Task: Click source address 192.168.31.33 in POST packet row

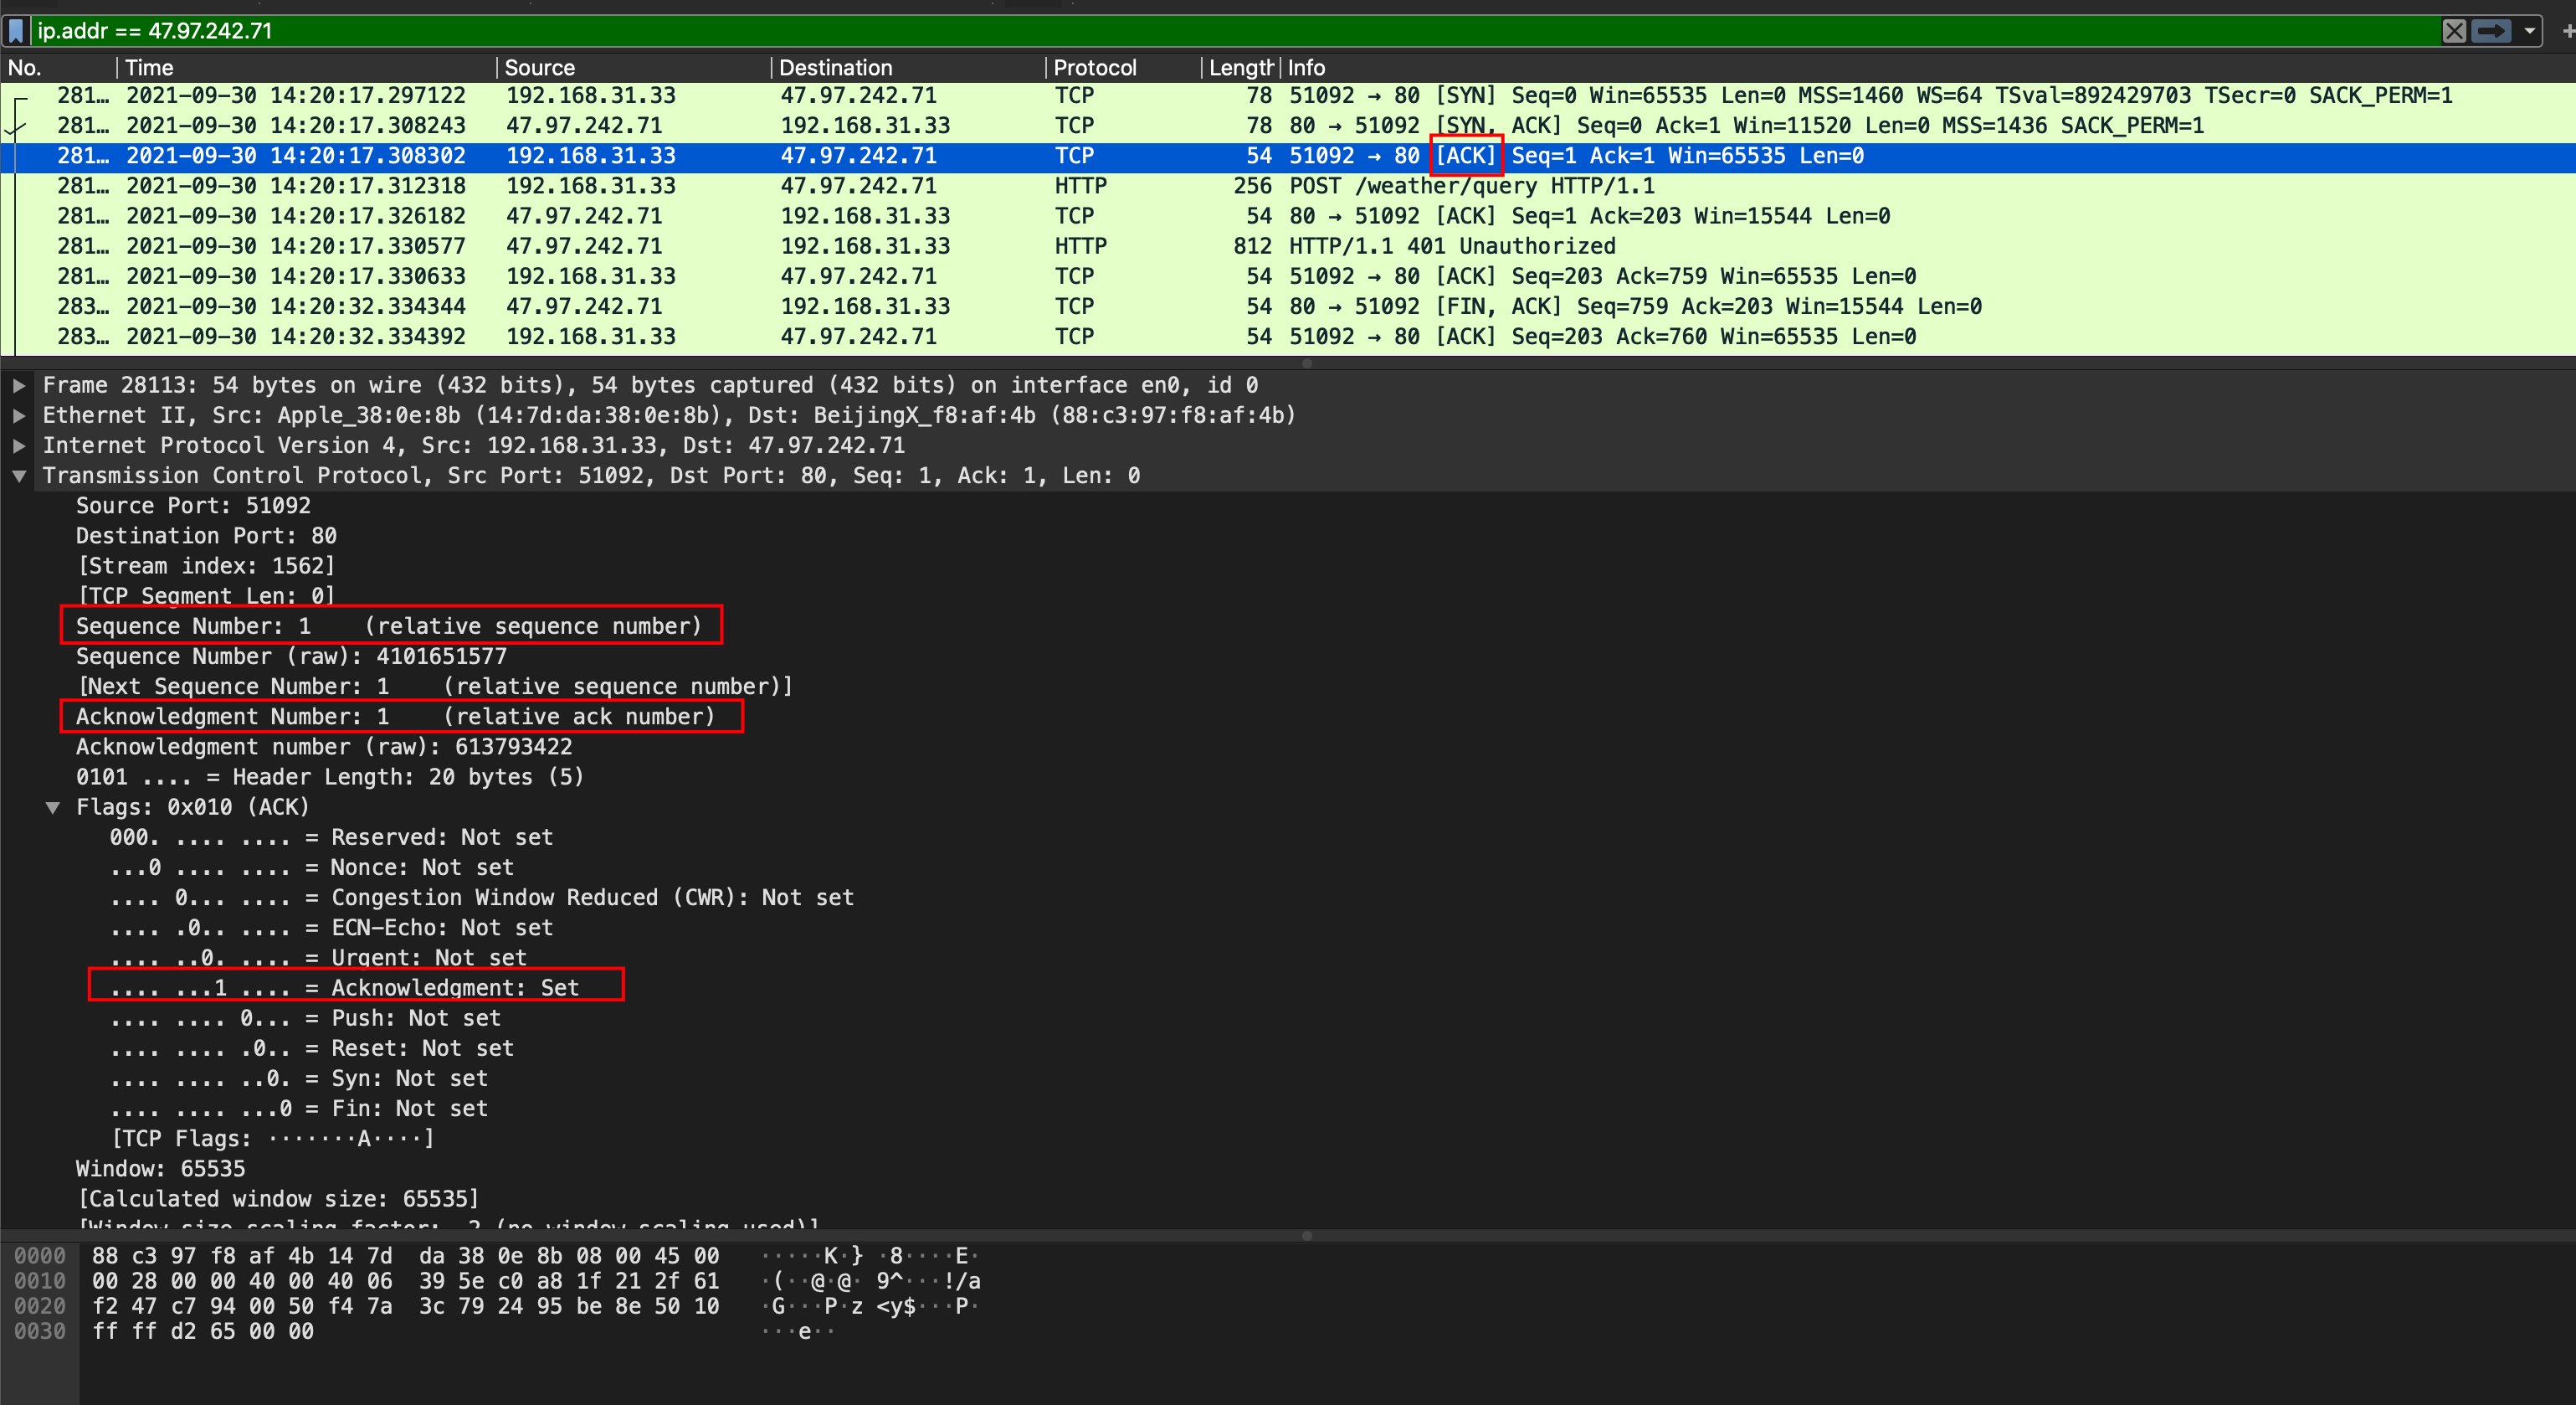Action: pyautogui.click(x=591, y=186)
